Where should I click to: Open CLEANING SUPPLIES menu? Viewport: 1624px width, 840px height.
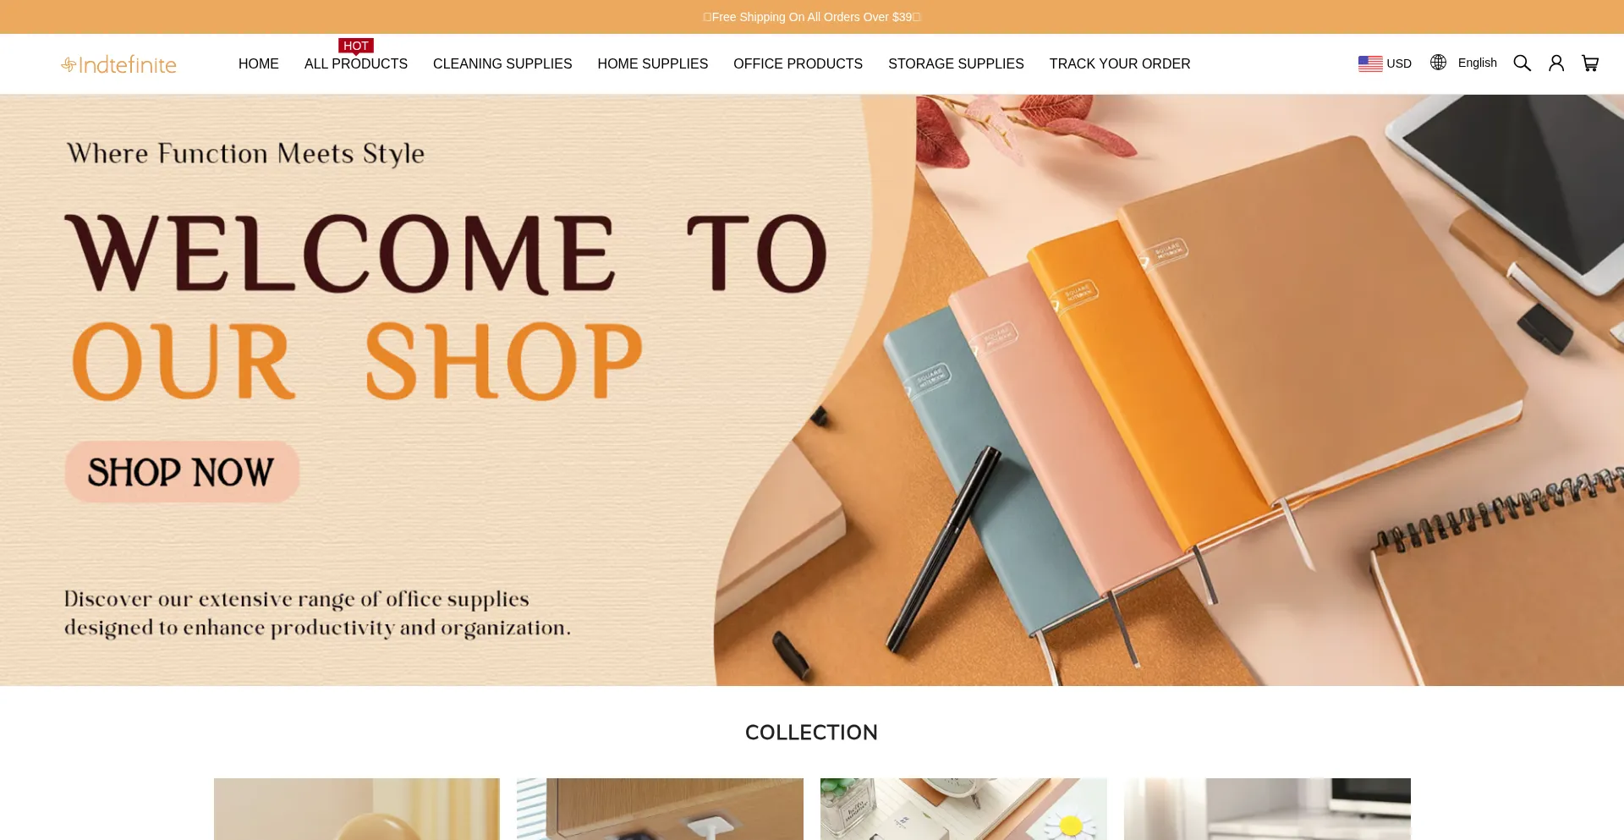[502, 64]
